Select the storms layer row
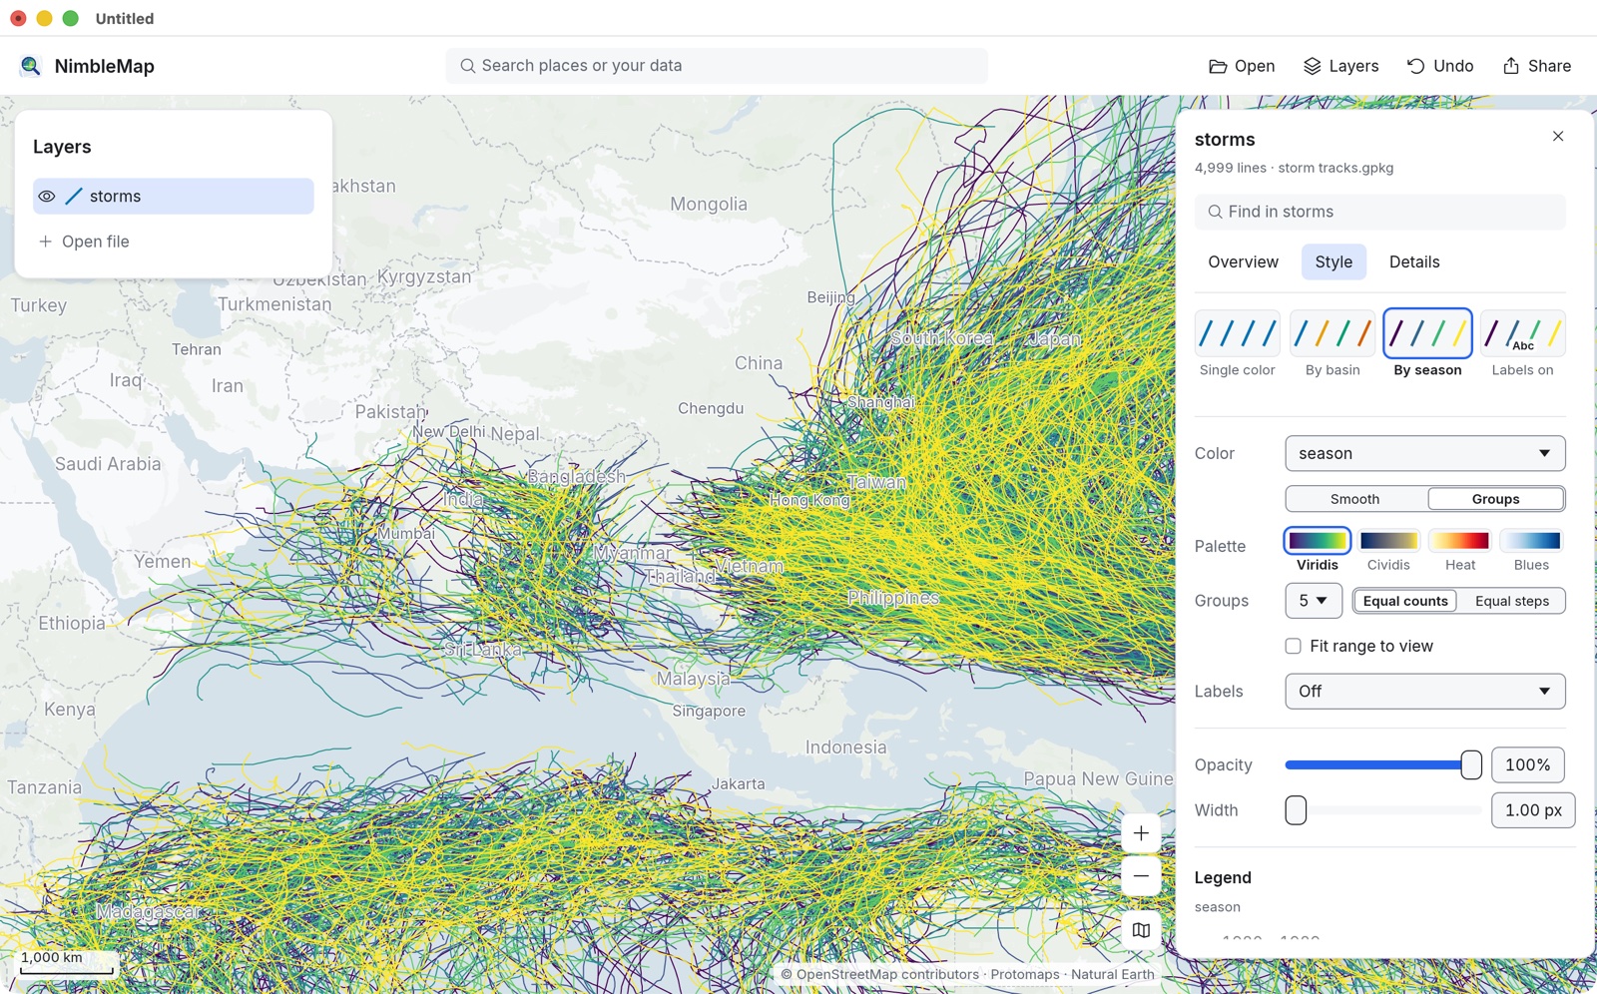The width and height of the screenshot is (1597, 994). tap(174, 197)
